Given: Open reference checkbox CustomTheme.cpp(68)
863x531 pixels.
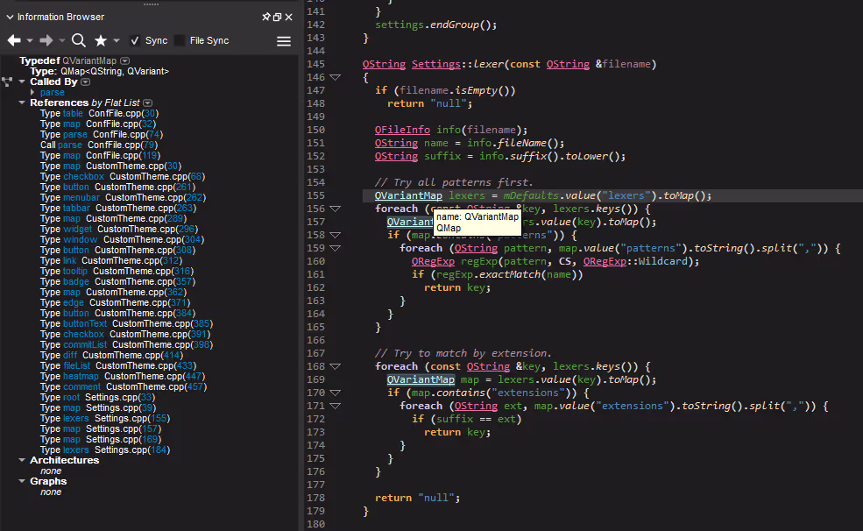Looking at the screenshot, I should (122, 177).
